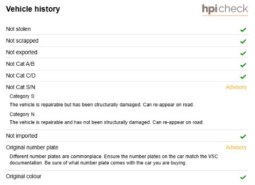Click the Advisory label for Original number plate
Screen dimensions: 255x185
[236, 147]
